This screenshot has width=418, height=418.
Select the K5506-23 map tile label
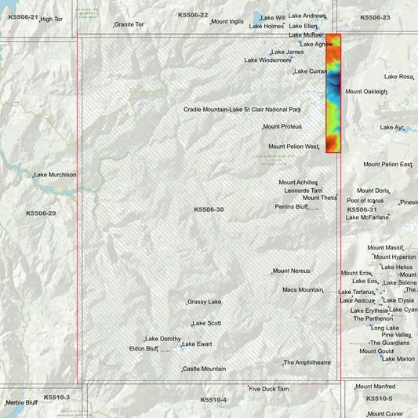[375, 17]
